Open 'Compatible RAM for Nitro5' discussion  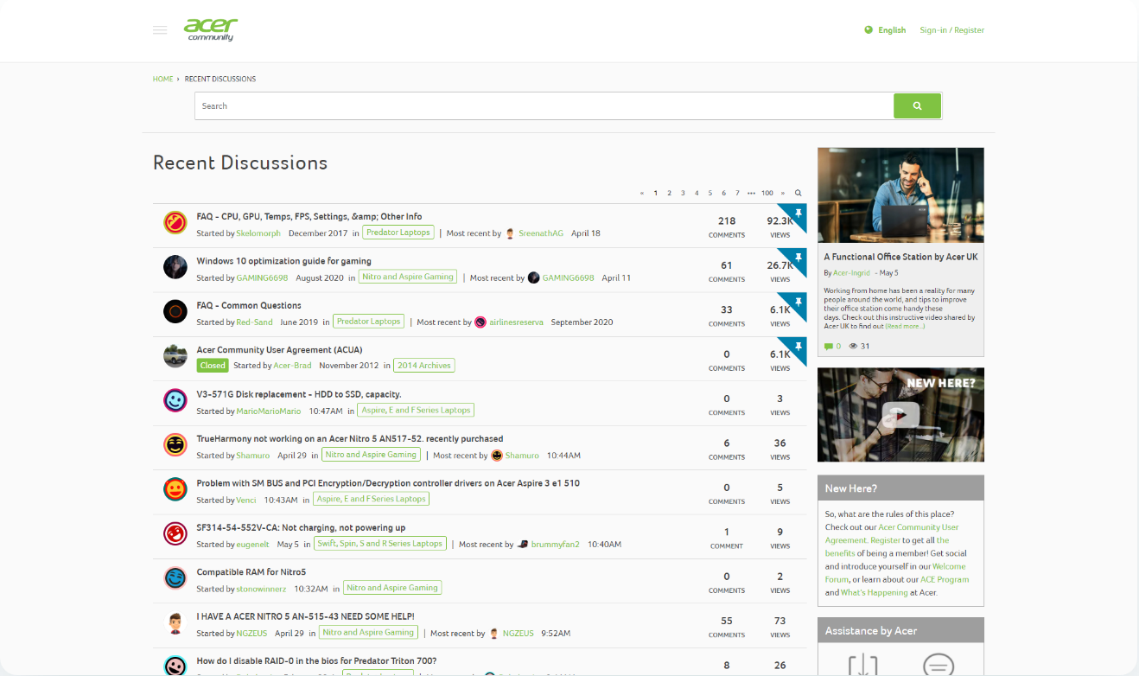pos(251,572)
